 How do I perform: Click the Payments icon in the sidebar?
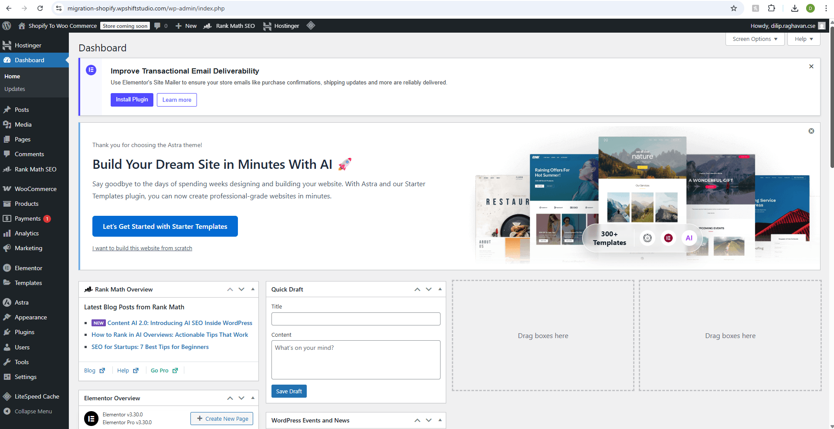pos(7,218)
